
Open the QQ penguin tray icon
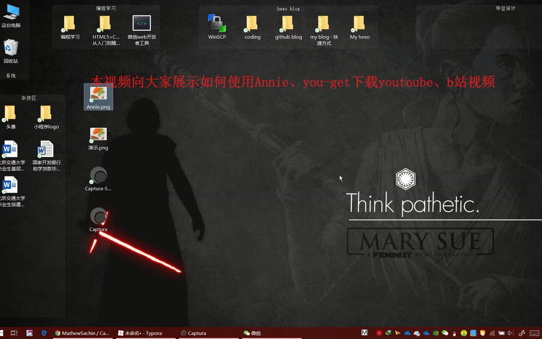(454, 333)
